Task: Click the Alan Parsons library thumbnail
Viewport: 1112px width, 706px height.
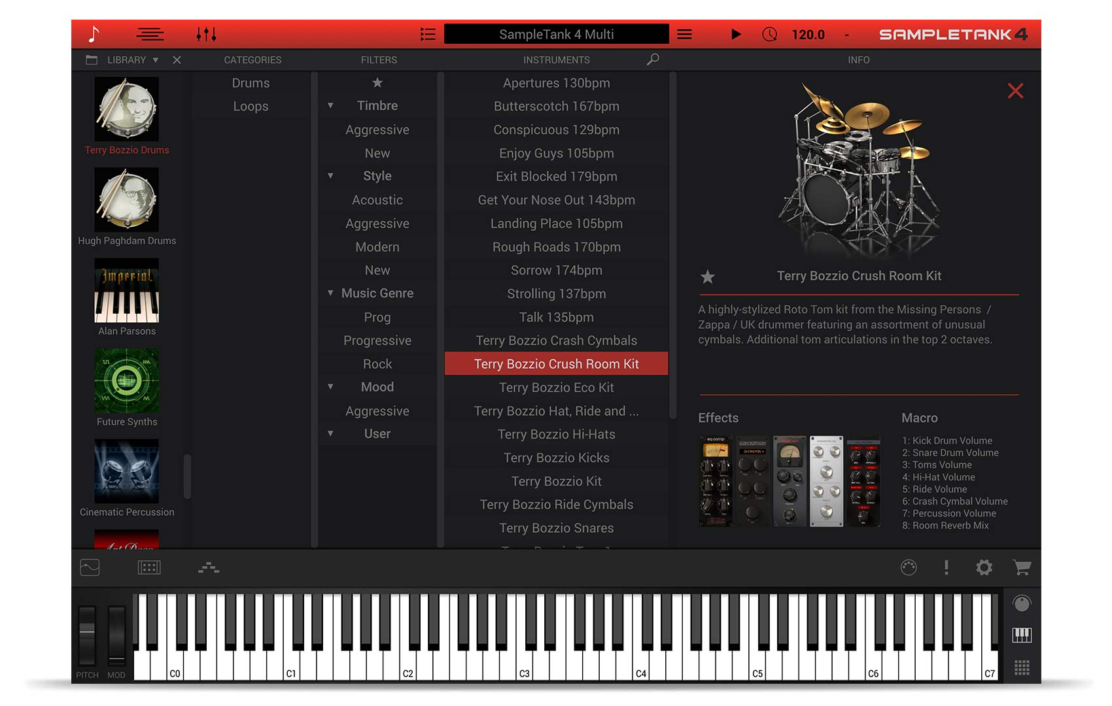Action: pos(126,292)
